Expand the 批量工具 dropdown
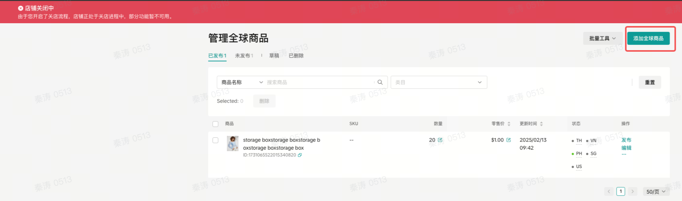This screenshot has width=682, height=201. click(602, 38)
